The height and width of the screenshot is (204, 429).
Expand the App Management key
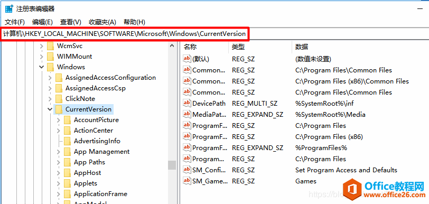point(59,152)
